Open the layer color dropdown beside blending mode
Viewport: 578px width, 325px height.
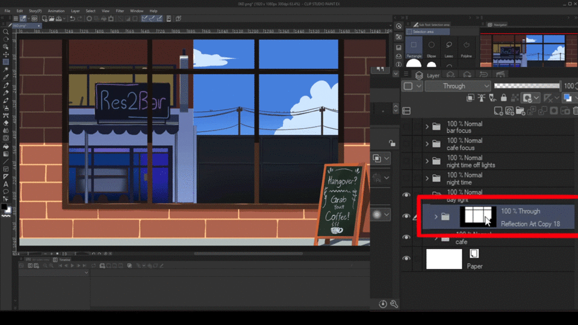[412, 86]
